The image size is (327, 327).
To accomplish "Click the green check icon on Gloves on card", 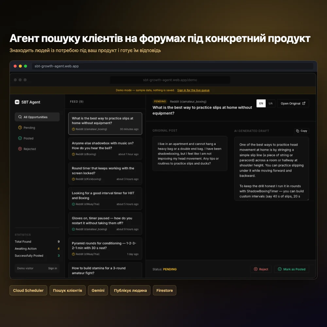I will coord(73,229).
